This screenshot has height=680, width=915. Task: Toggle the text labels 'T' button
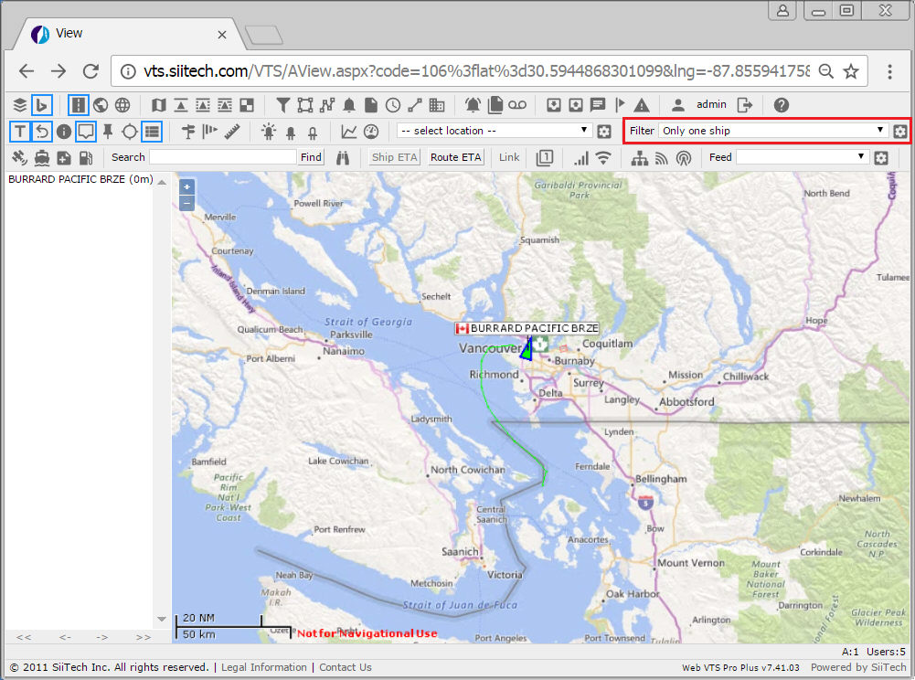(19, 132)
